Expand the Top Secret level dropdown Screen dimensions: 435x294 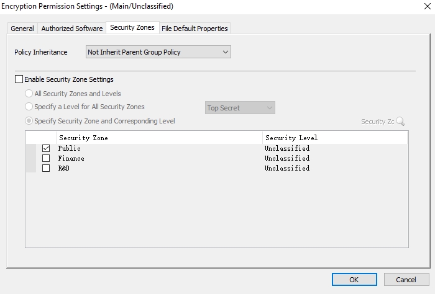coord(240,108)
